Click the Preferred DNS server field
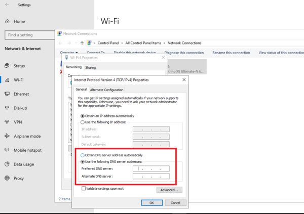 pyautogui.click(x=150, y=169)
